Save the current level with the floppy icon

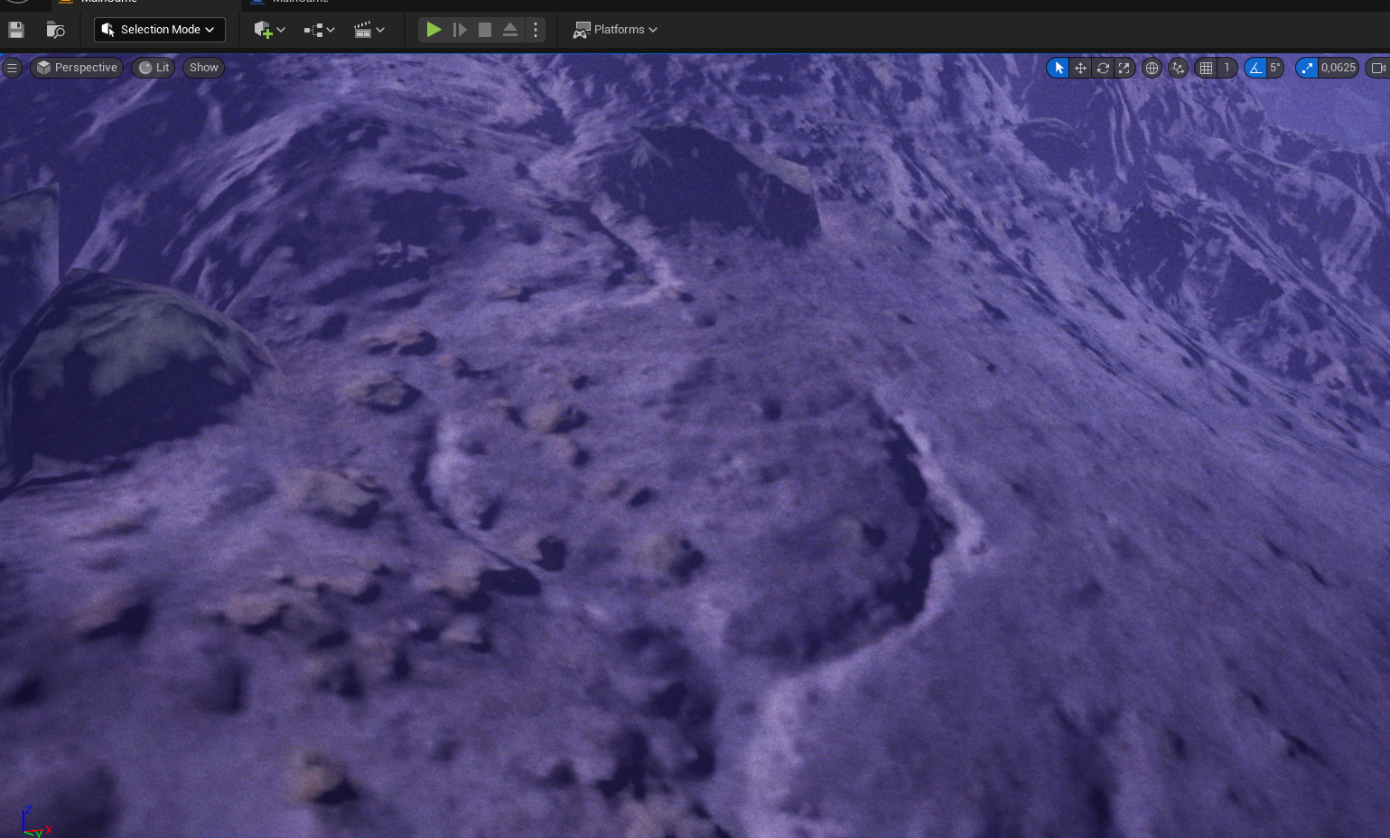click(16, 30)
